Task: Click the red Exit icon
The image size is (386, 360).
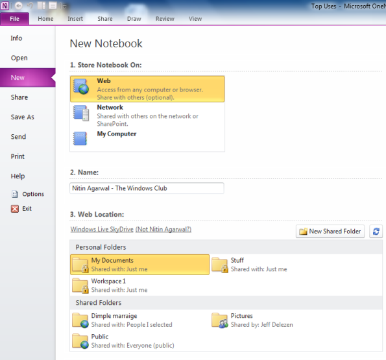Action: [x=15, y=209]
